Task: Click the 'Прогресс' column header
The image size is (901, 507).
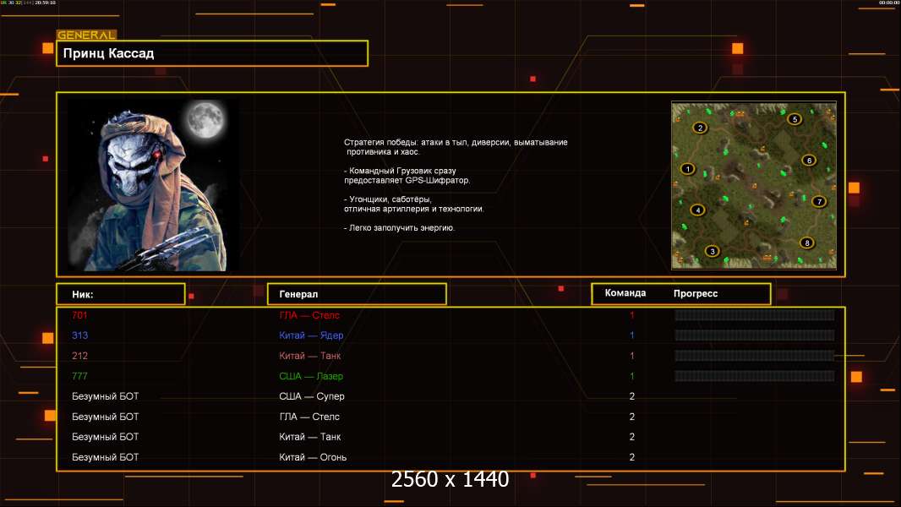Action: (696, 293)
